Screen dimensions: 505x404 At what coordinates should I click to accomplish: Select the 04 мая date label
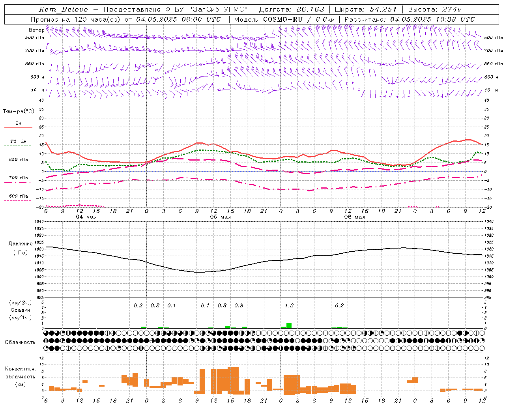pos(86,217)
